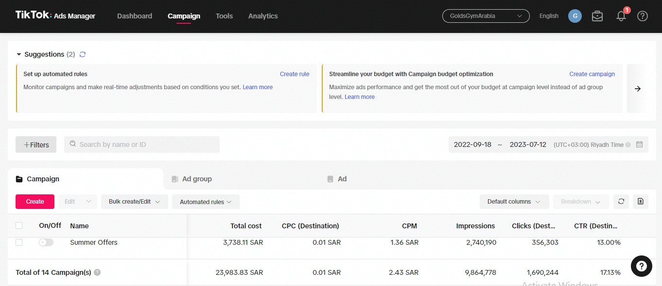Open the notifications bell icon
The height and width of the screenshot is (286, 662).
pyautogui.click(x=621, y=16)
